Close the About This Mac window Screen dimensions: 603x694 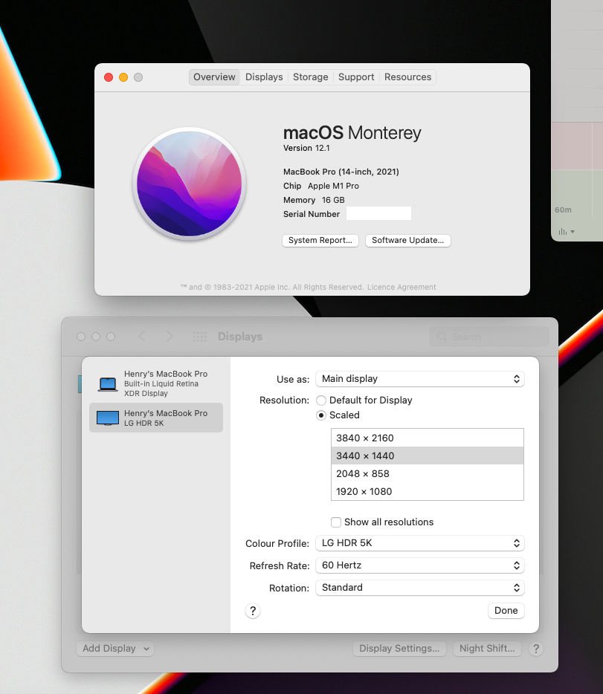[x=109, y=77]
